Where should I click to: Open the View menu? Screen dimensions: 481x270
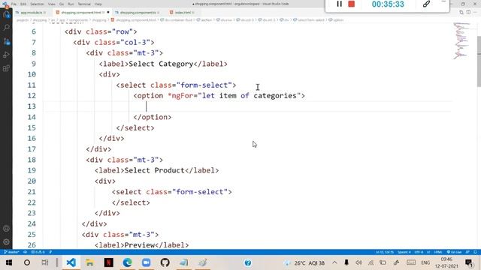point(52,4)
